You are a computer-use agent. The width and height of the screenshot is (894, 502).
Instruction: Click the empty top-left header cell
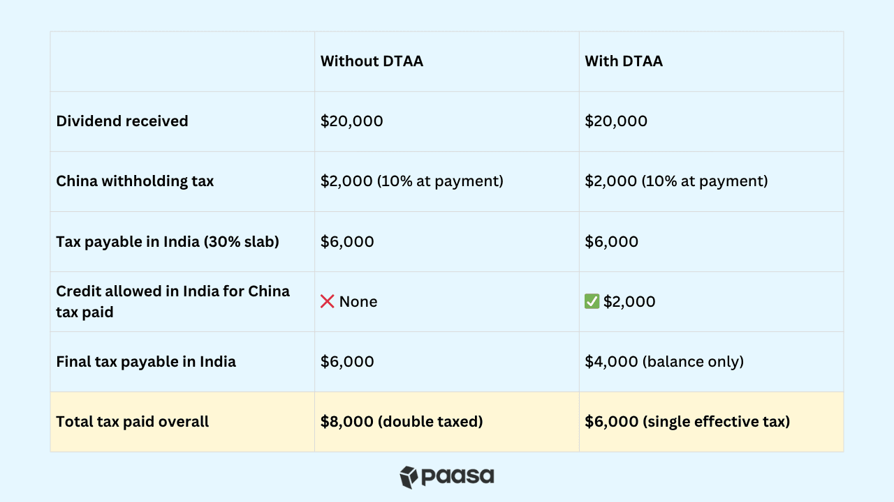tap(182, 61)
